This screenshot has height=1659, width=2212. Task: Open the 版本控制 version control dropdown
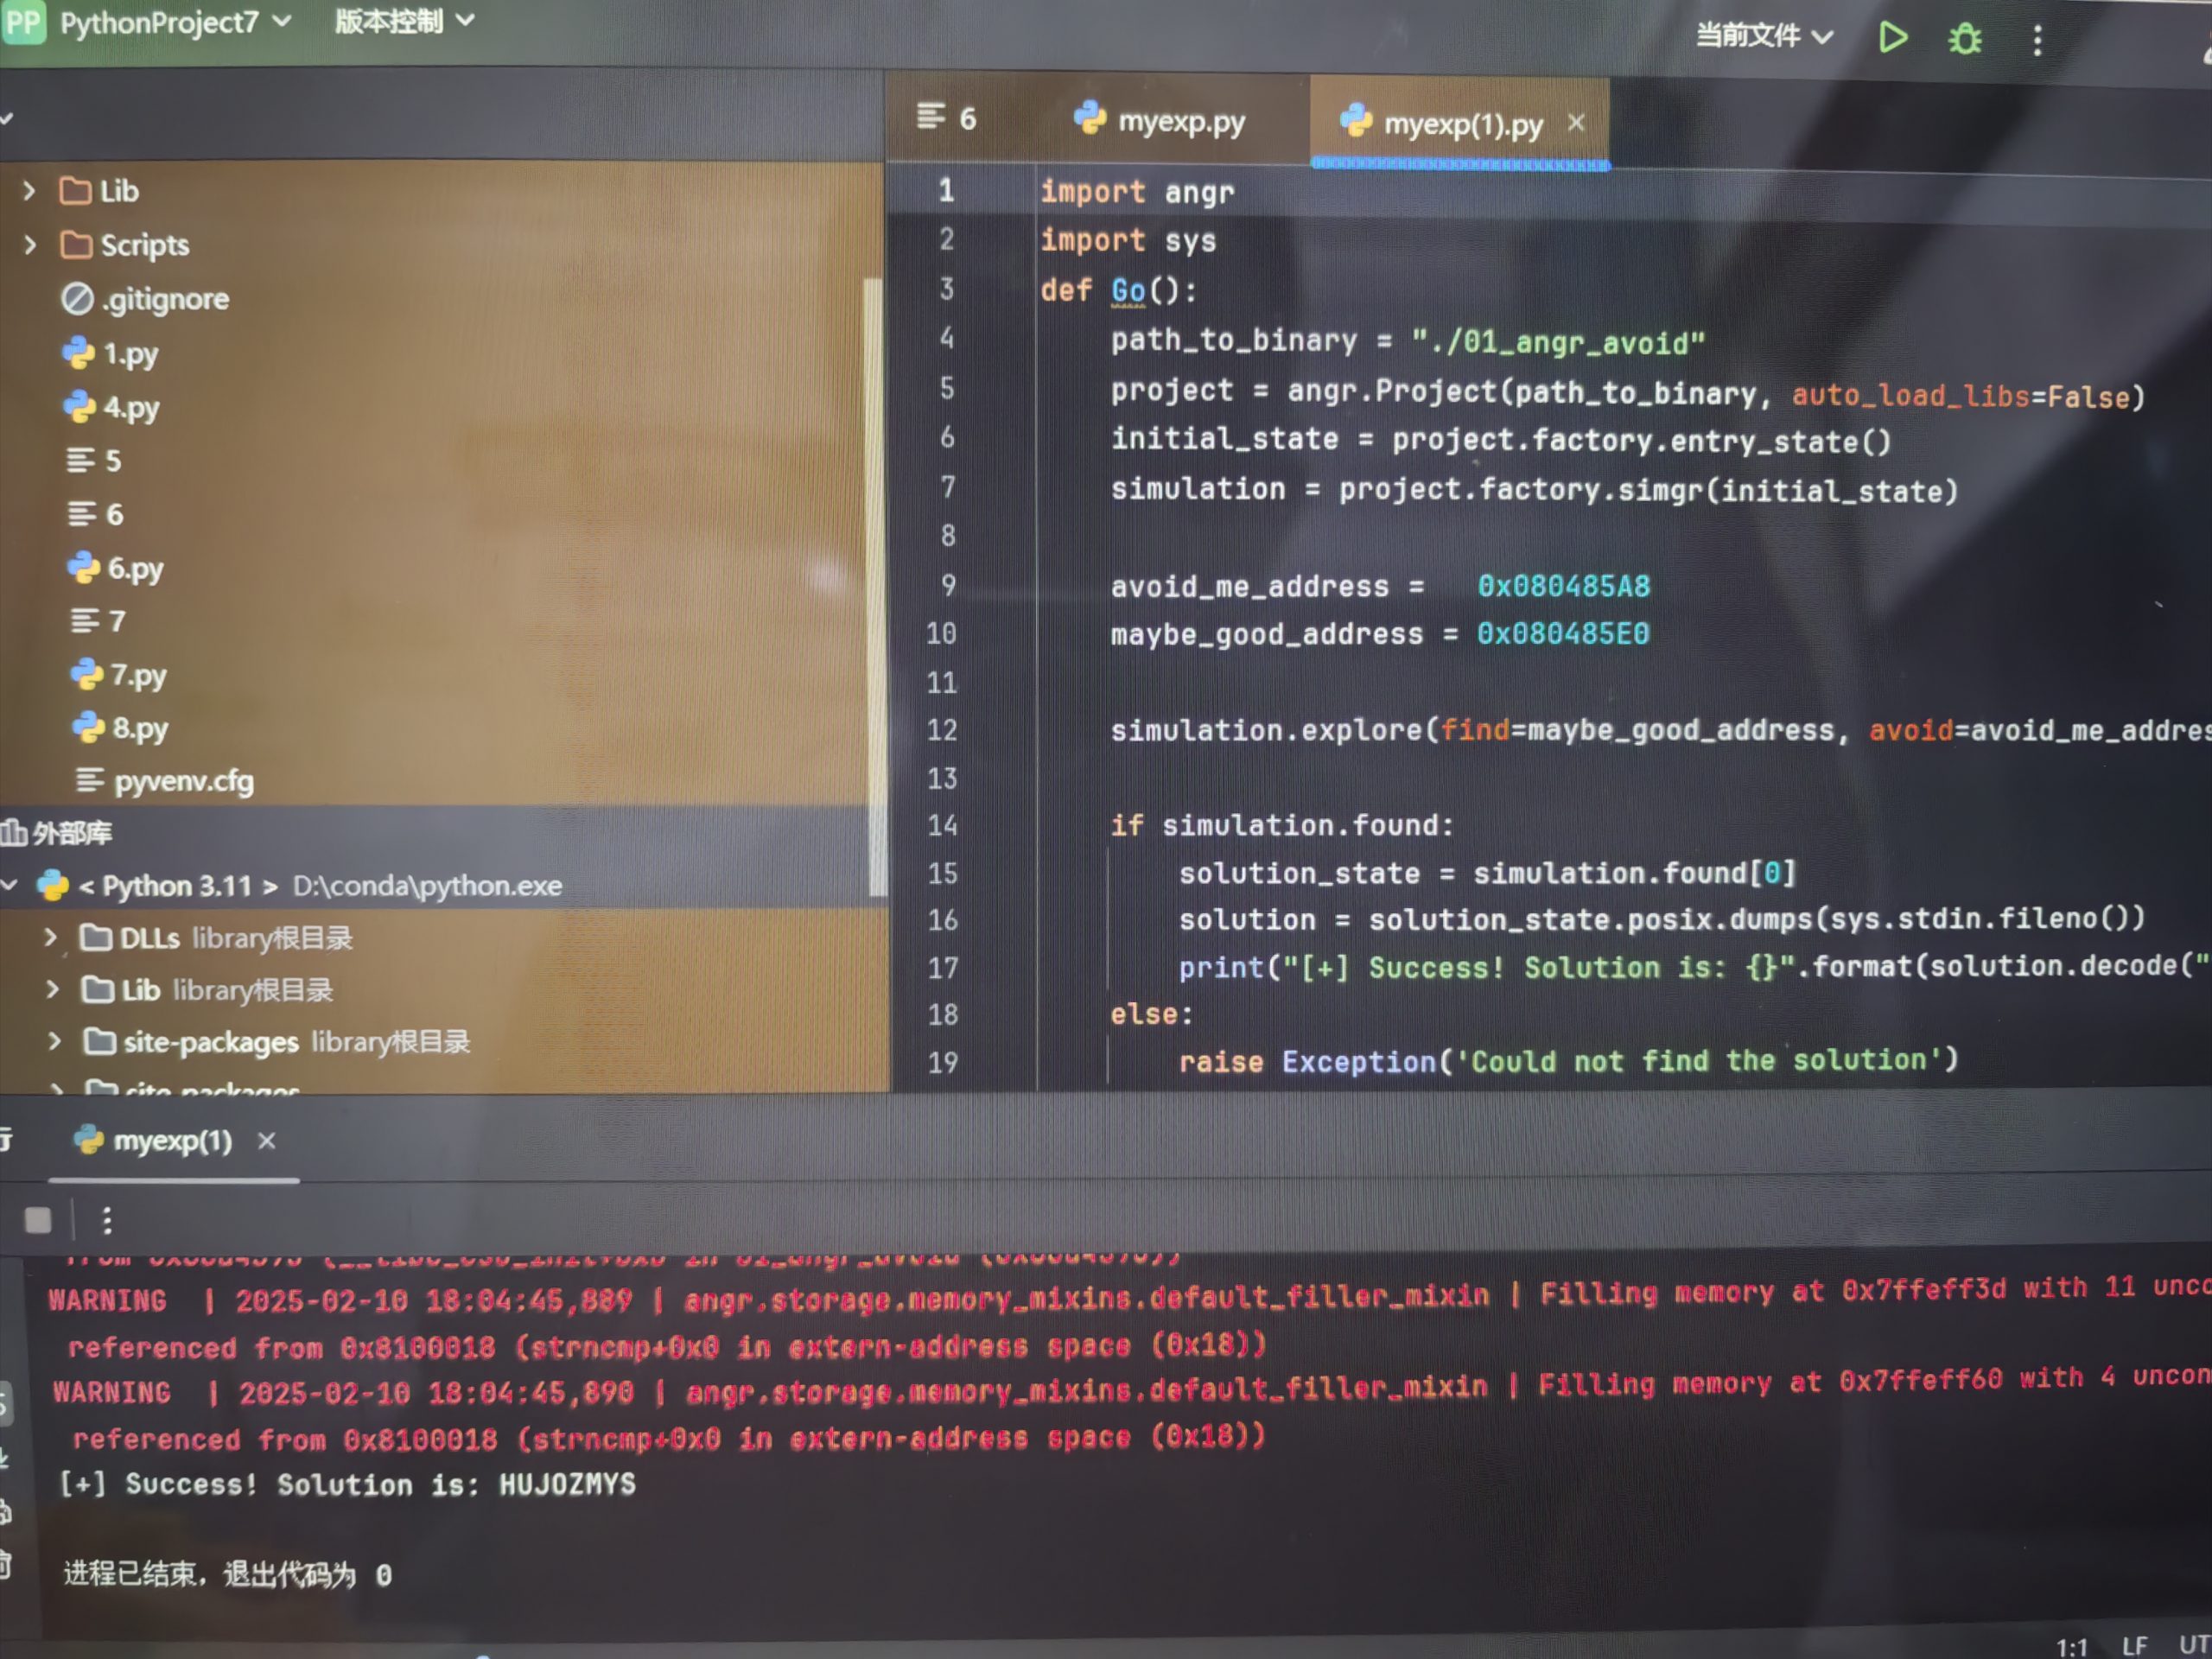(404, 20)
